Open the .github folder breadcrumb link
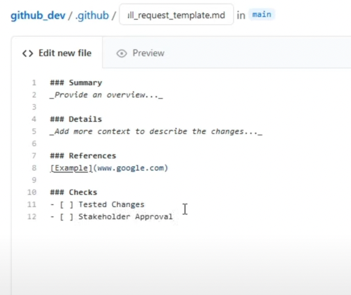This screenshot has height=295, width=351. (x=92, y=16)
